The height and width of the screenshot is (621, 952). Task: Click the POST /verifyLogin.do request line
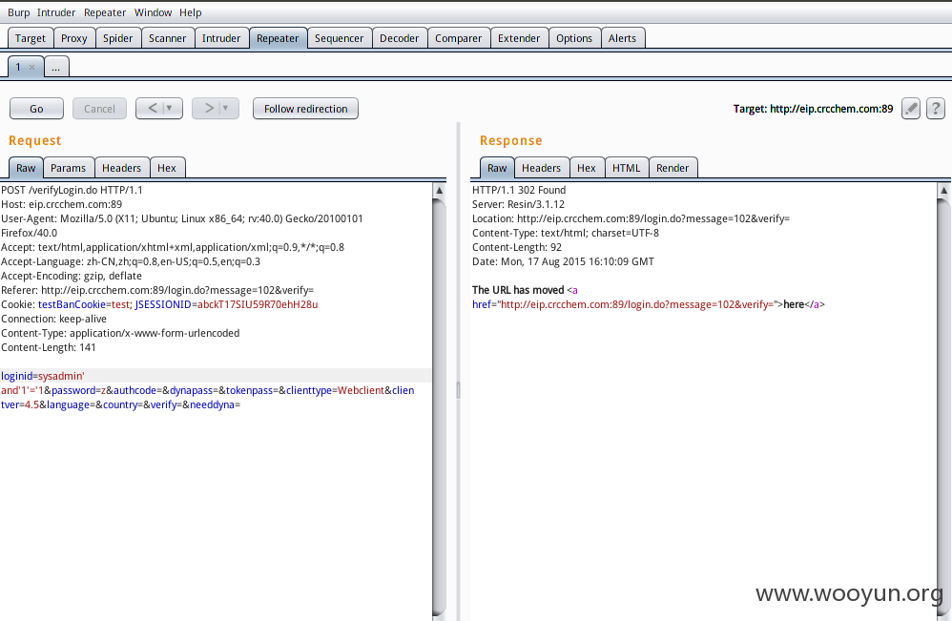pos(72,190)
